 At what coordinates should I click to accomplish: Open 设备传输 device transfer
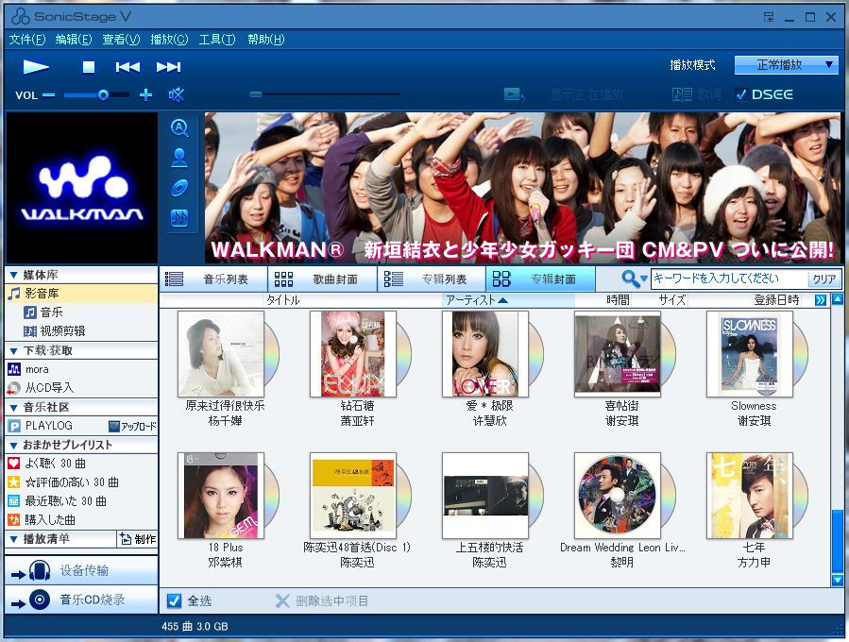[x=81, y=570]
